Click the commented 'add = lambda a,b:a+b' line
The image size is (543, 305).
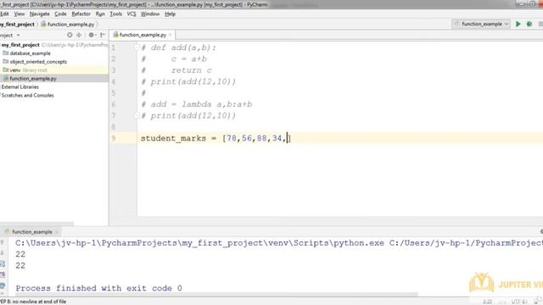[197, 104]
